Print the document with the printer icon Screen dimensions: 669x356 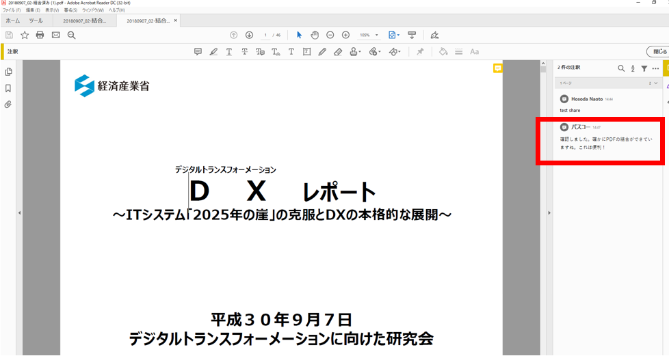[40, 35]
